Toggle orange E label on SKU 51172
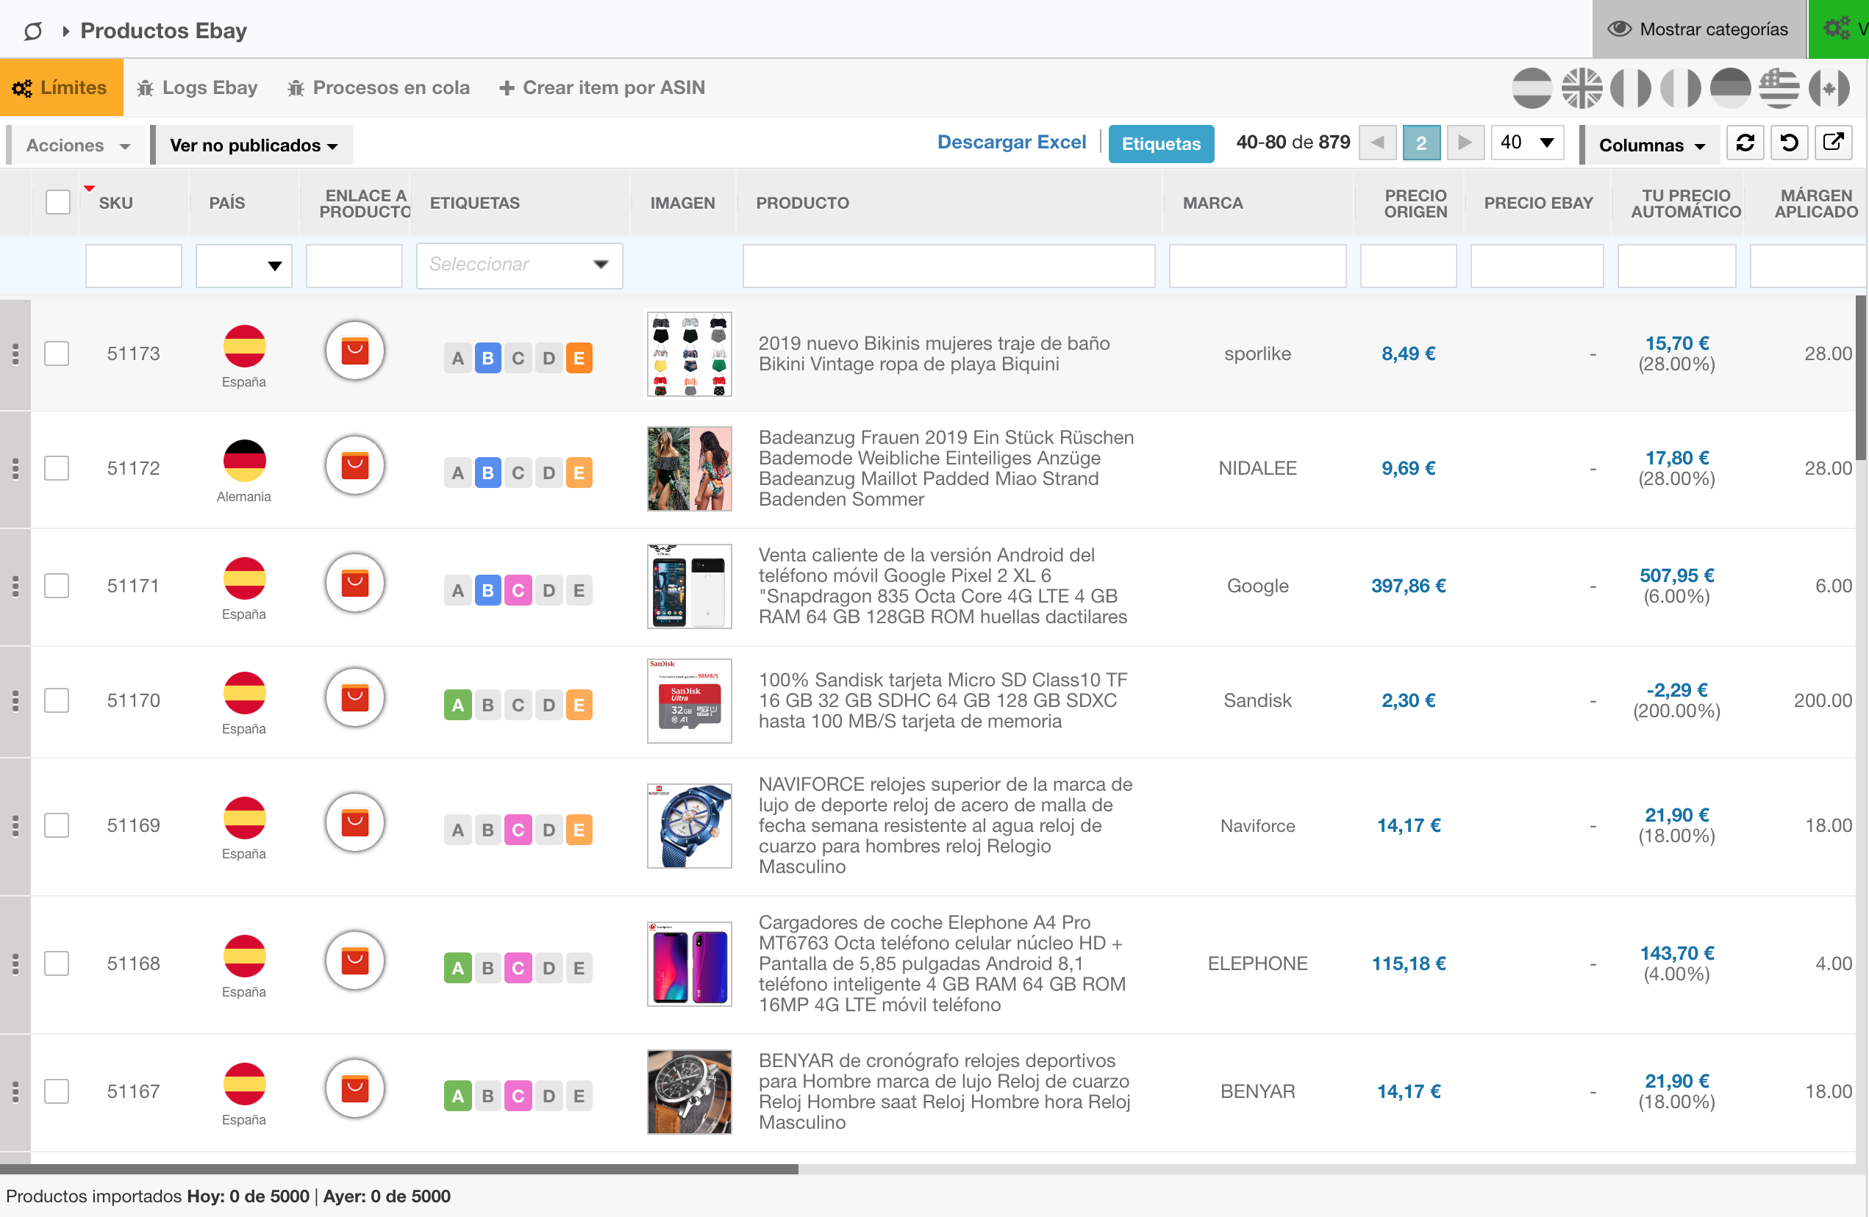The image size is (1869, 1217). click(579, 473)
